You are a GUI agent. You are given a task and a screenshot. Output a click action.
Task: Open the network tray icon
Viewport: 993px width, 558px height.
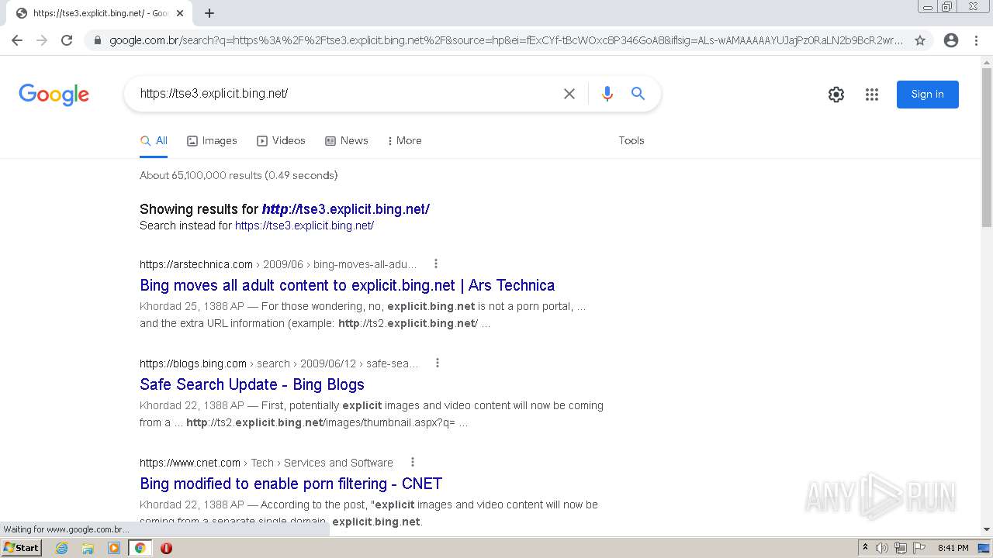pyautogui.click(x=901, y=548)
